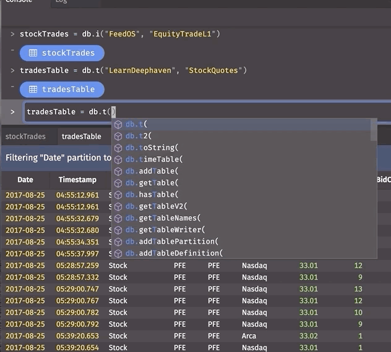Click the cube icon beside db.t2( suggestion

[118, 136]
